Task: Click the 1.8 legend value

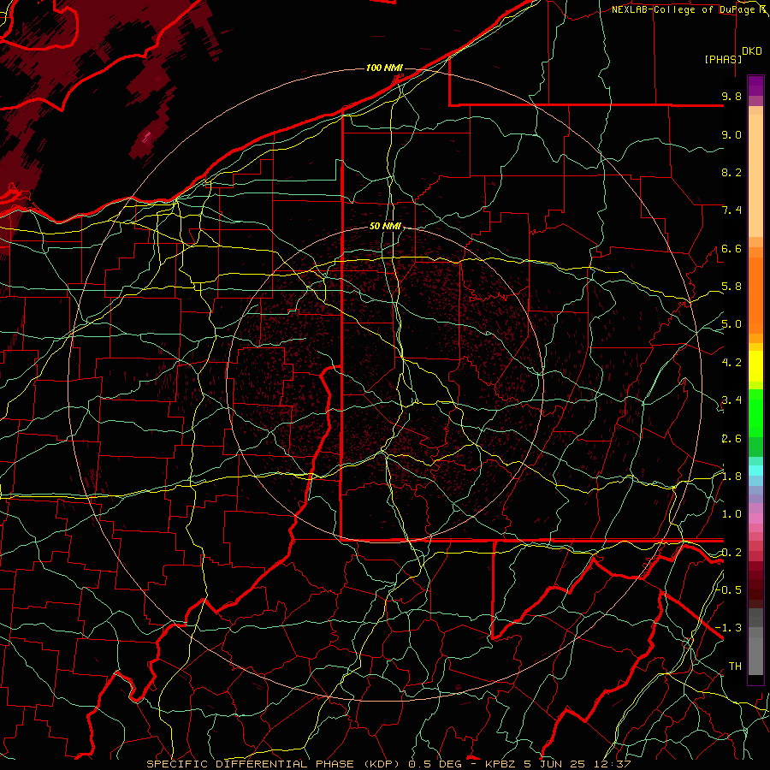Action: click(731, 477)
